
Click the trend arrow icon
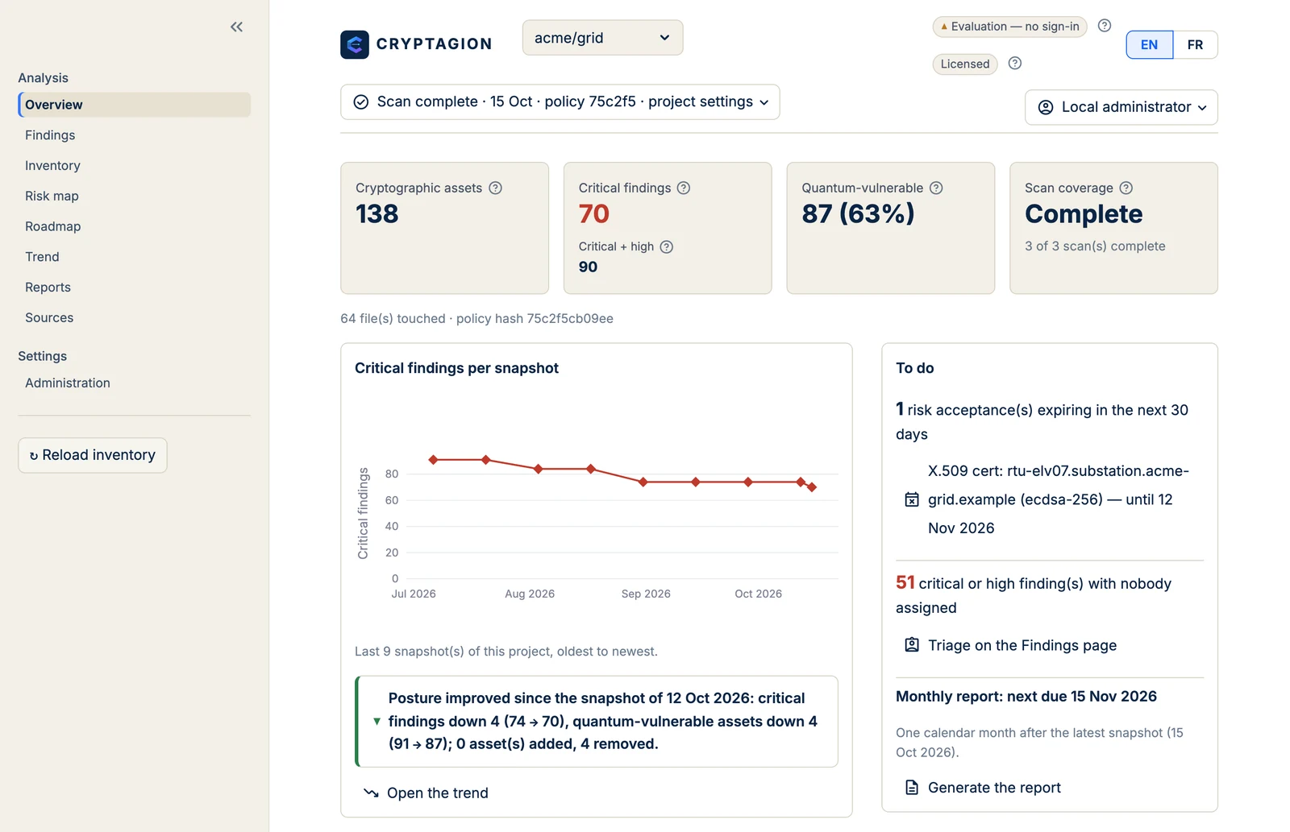(371, 793)
